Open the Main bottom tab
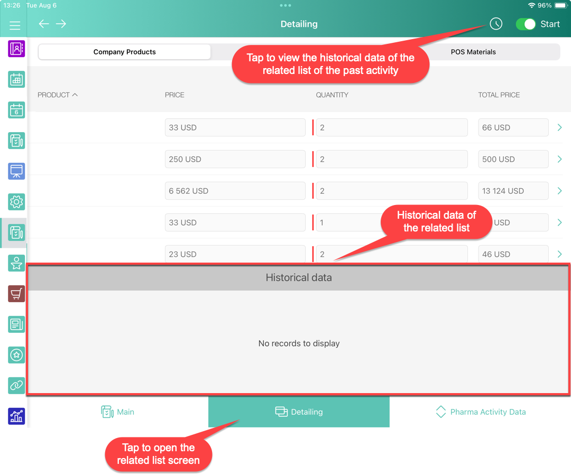Screen dimensions: 571x475 click(x=118, y=412)
